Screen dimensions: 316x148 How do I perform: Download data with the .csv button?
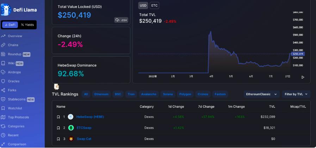121,20
